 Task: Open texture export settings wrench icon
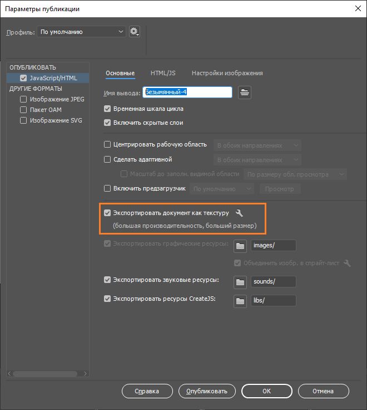(x=239, y=213)
